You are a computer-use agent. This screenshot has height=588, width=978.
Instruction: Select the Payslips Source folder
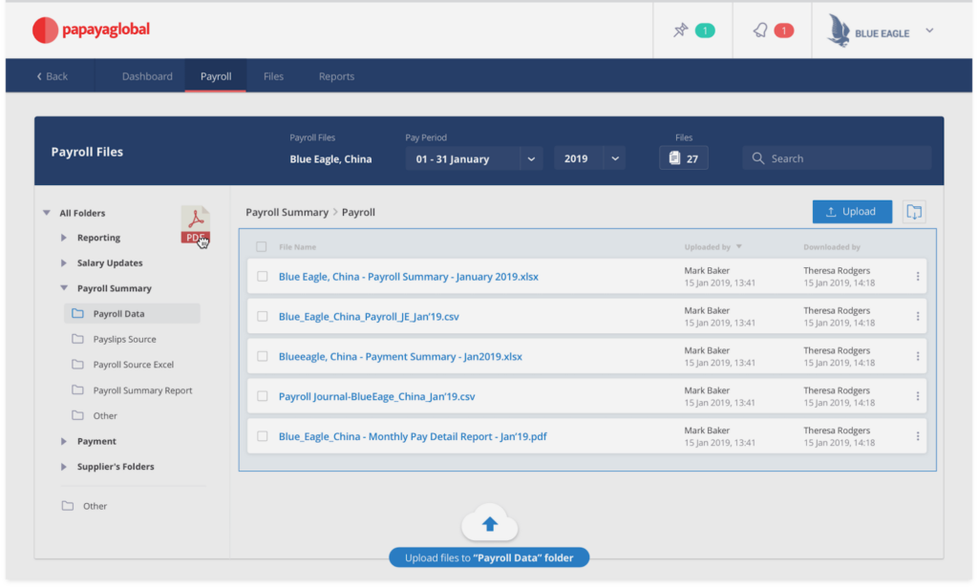125,339
